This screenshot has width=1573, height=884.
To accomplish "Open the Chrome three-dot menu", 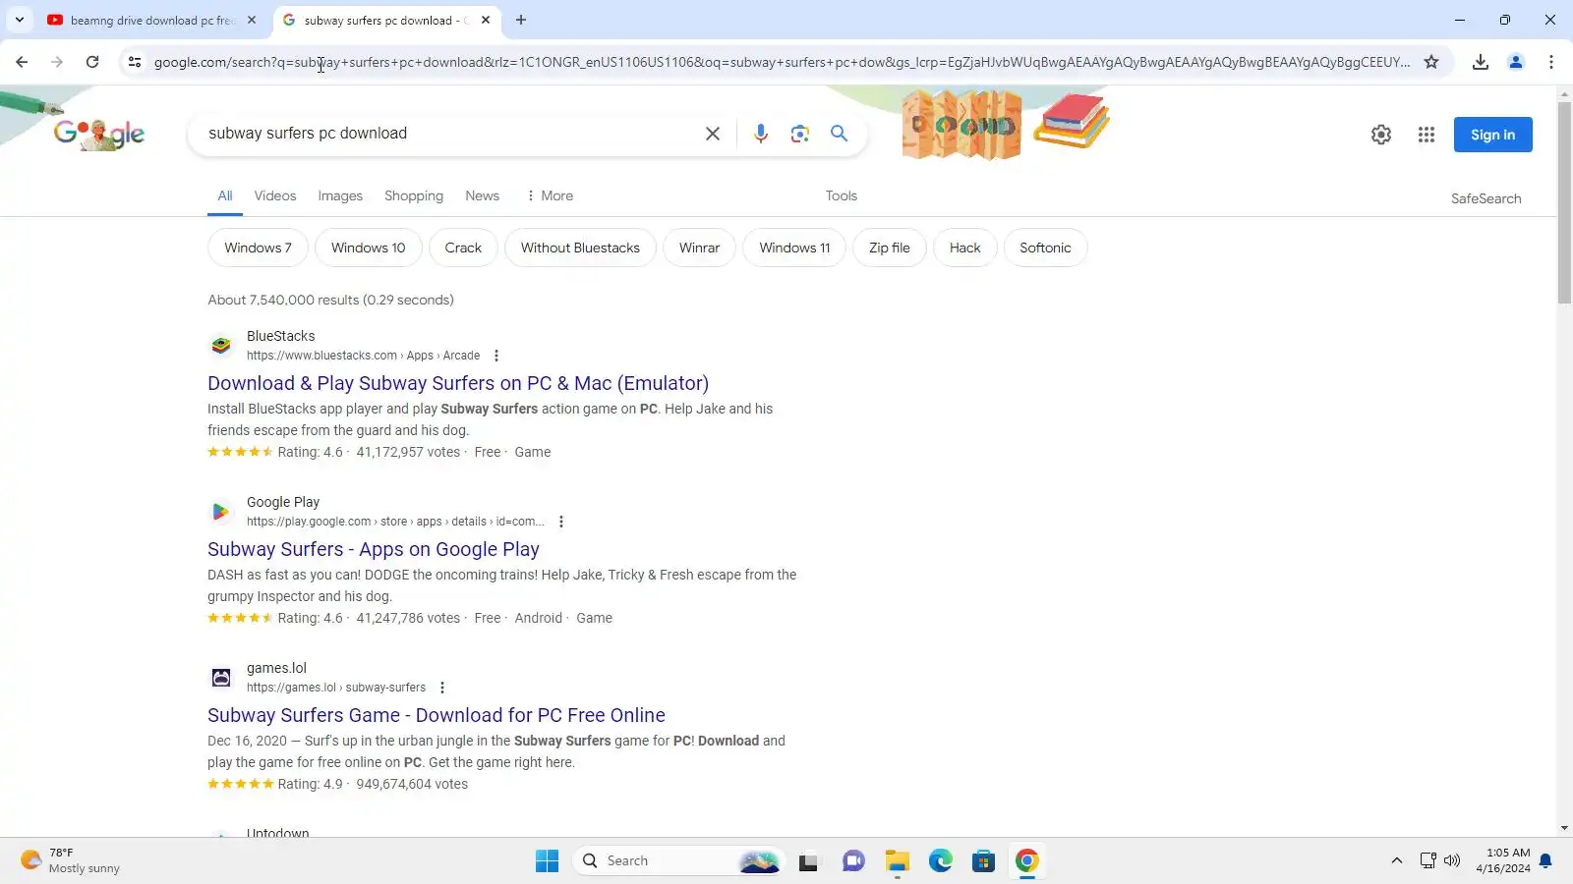I will [x=1551, y=62].
